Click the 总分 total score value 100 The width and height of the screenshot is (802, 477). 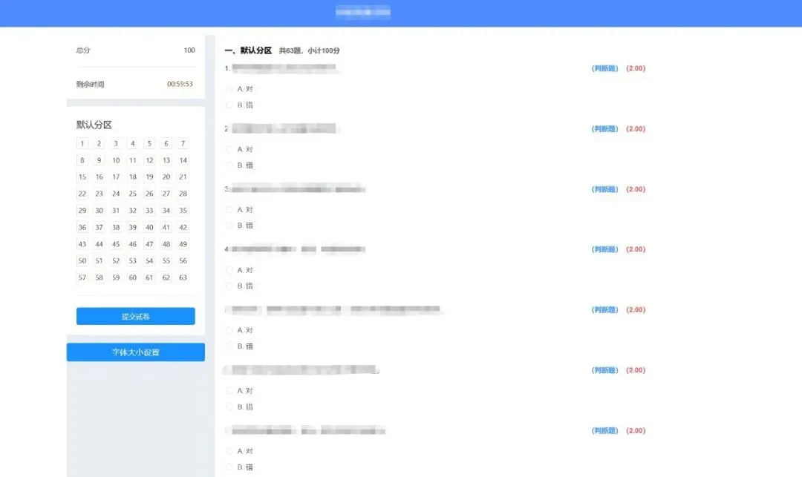[x=189, y=50]
